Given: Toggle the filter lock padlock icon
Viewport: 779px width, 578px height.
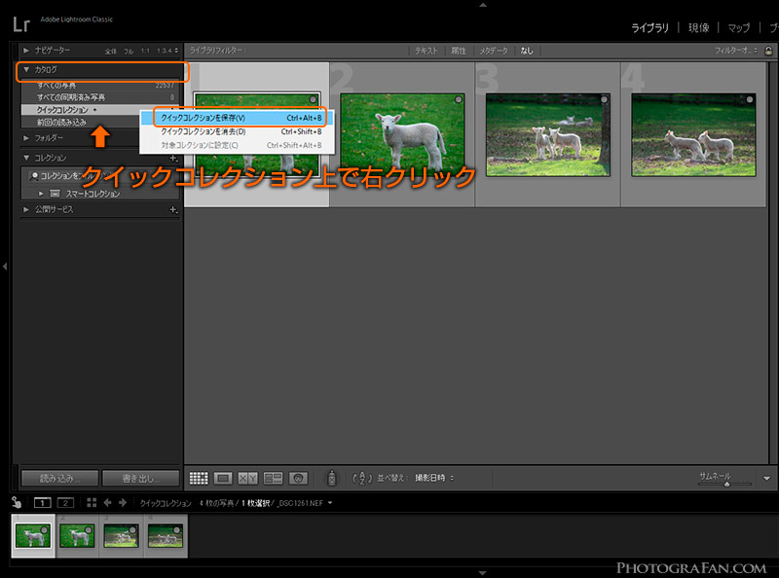Looking at the screenshot, I should [x=768, y=51].
